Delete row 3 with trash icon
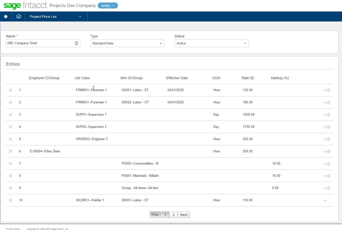 point(329,115)
